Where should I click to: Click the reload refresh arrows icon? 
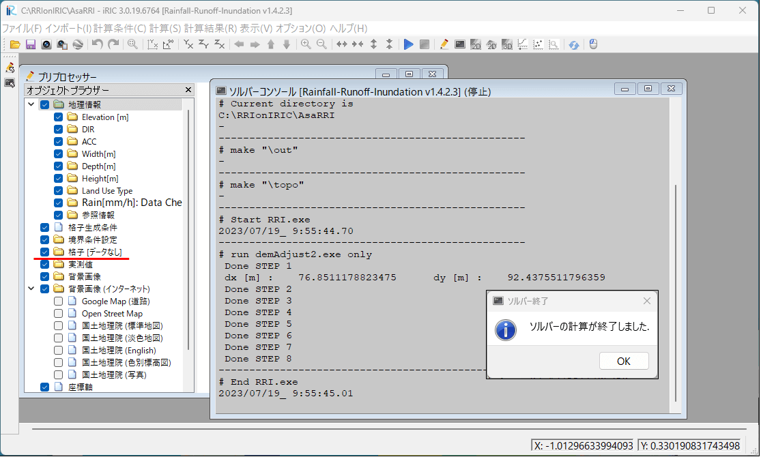[x=574, y=44]
